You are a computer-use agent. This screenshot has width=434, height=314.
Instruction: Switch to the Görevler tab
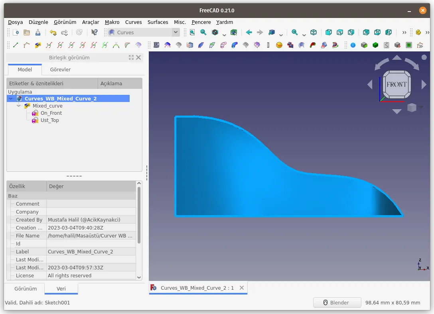[60, 69]
